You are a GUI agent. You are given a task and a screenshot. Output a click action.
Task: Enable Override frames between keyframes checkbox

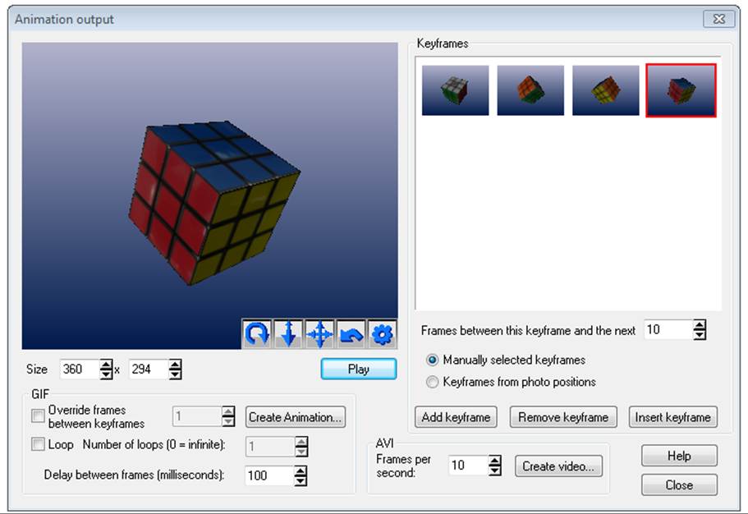coord(38,416)
